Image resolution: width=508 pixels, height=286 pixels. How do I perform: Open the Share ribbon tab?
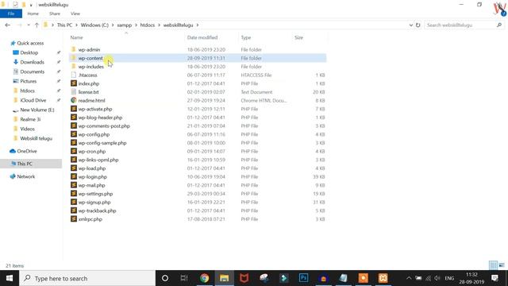(55, 14)
